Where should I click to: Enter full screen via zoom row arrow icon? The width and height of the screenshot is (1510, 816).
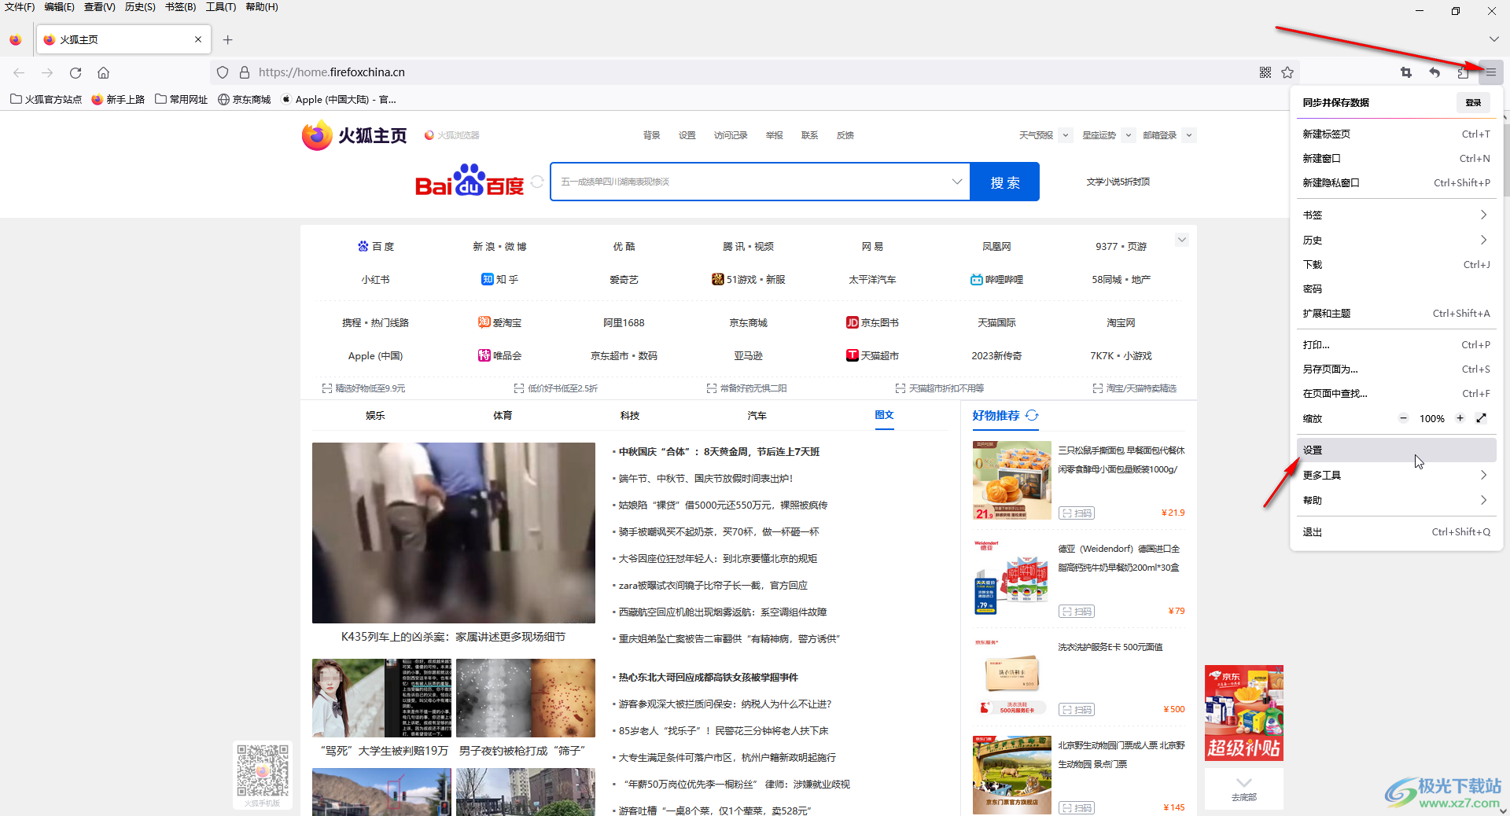[1482, 418]
